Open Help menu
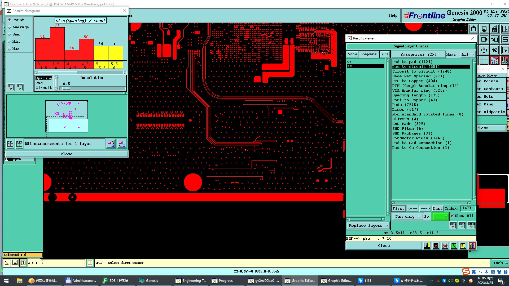509x286 pixels. click(393, 15)
